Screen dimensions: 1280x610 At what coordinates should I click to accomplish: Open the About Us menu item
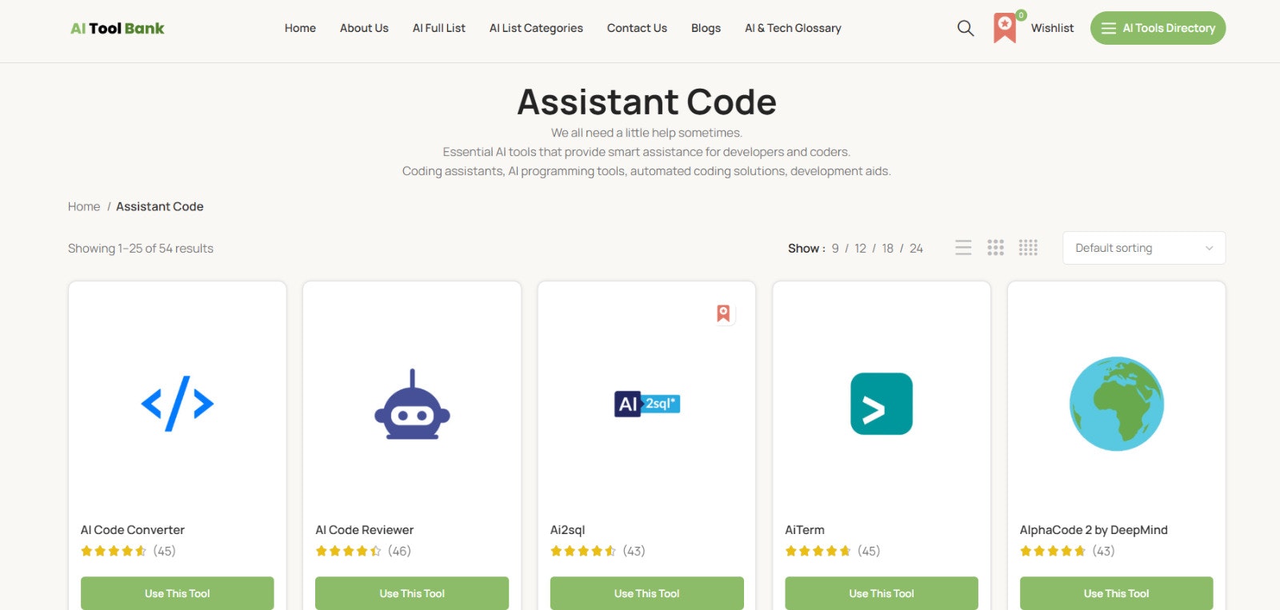point(364,28)
